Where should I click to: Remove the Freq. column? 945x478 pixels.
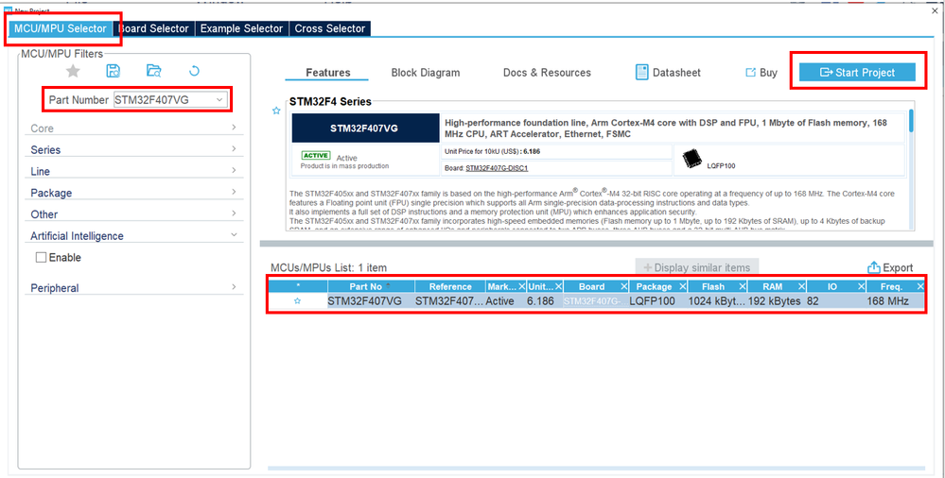pyautogui.click(x=920, y=286)
